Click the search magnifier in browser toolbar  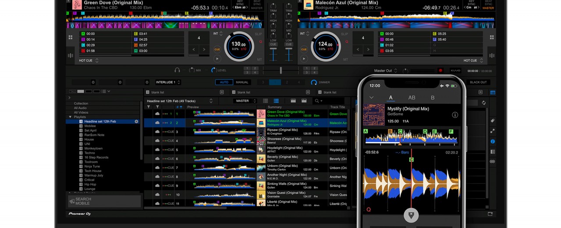point(317,101)
